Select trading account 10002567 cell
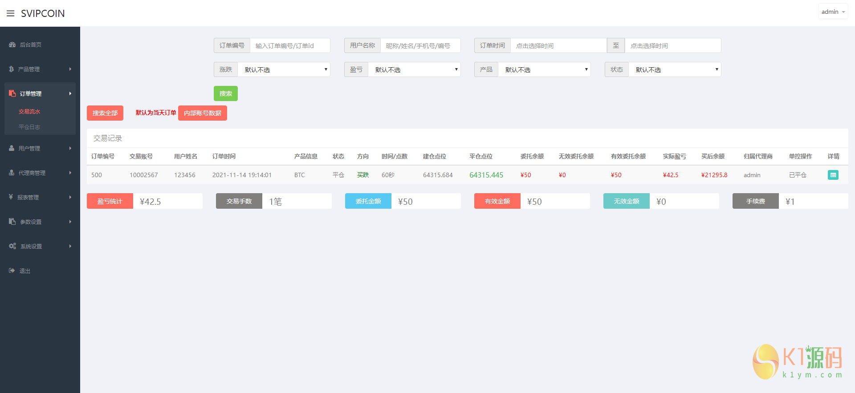The image size is (855, 393). pos(144,175)
